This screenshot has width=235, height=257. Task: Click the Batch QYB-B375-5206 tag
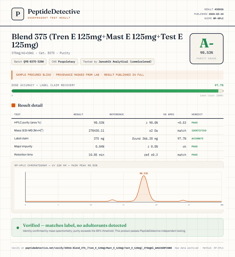29,62
